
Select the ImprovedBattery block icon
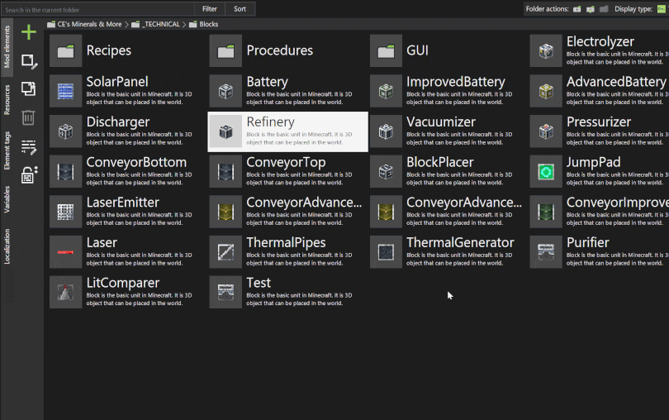387,92
